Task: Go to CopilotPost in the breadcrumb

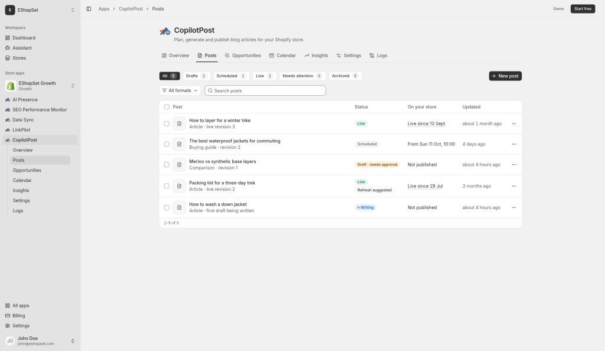Action: 131,9
